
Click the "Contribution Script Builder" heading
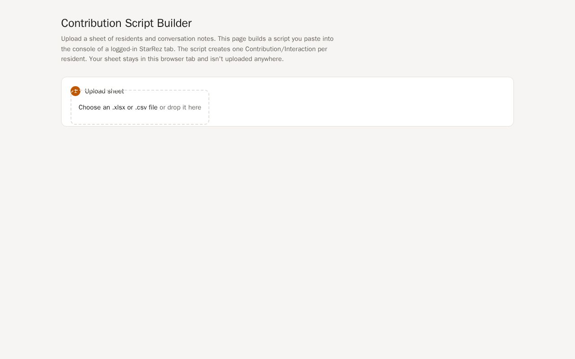pos(126,23)
